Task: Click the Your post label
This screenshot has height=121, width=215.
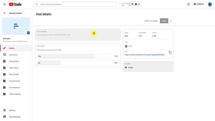Action: point(7,39)
